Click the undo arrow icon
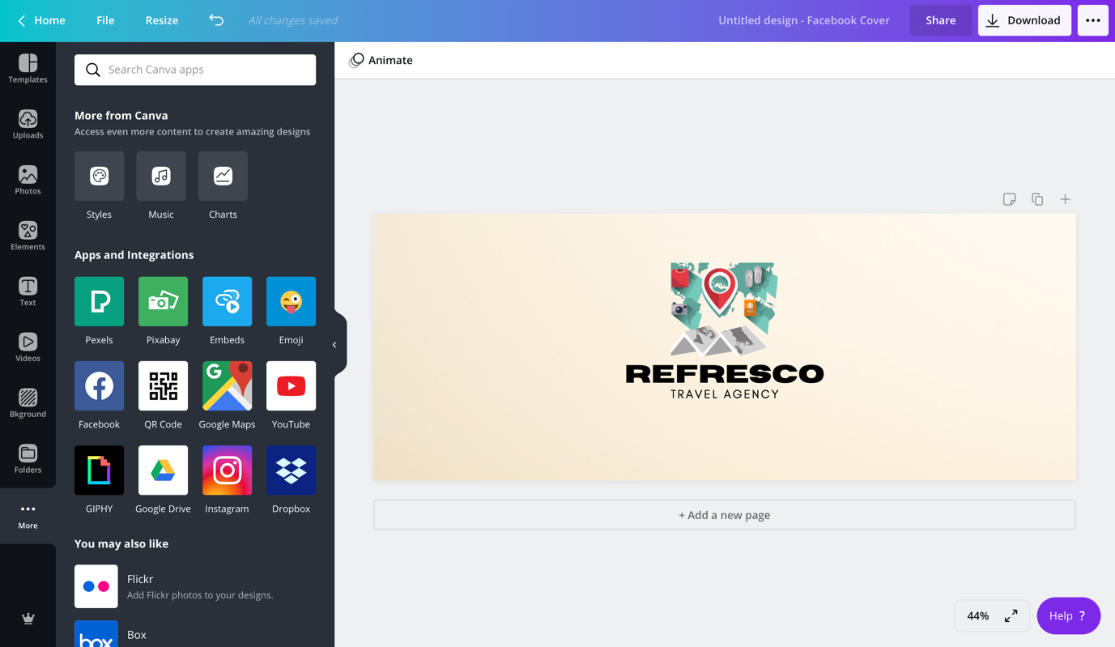The image size is (1115, 647). pyautogui.click(x=216, y=20)
